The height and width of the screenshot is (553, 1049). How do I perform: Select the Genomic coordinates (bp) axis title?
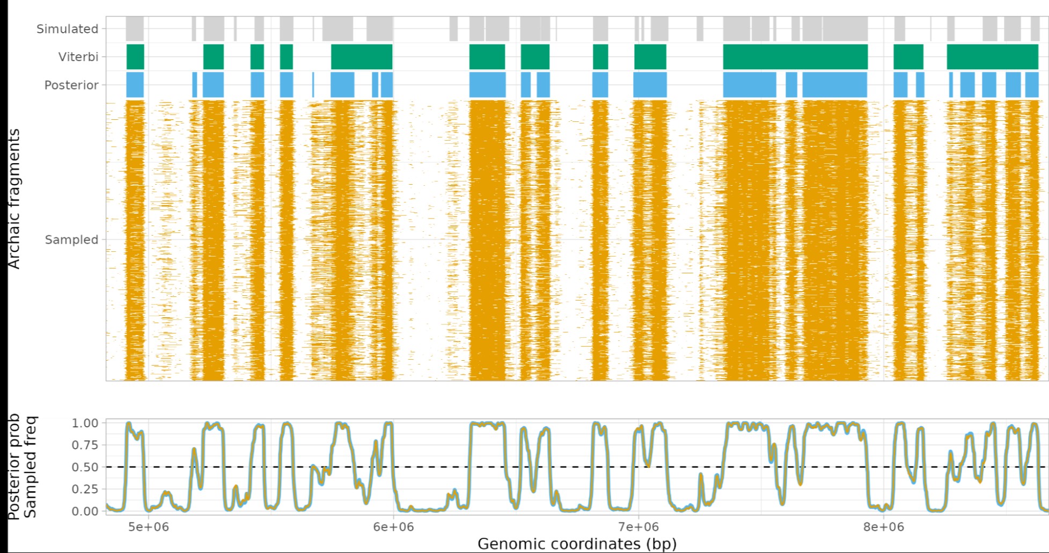click(x=577, y=544)
